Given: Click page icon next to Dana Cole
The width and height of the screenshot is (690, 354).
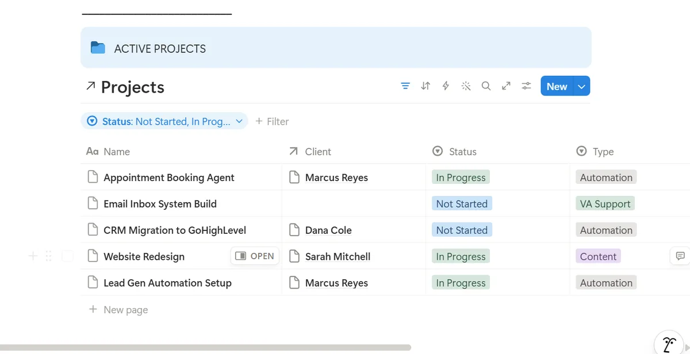Looking at the screenshot, I should point(294,230).
